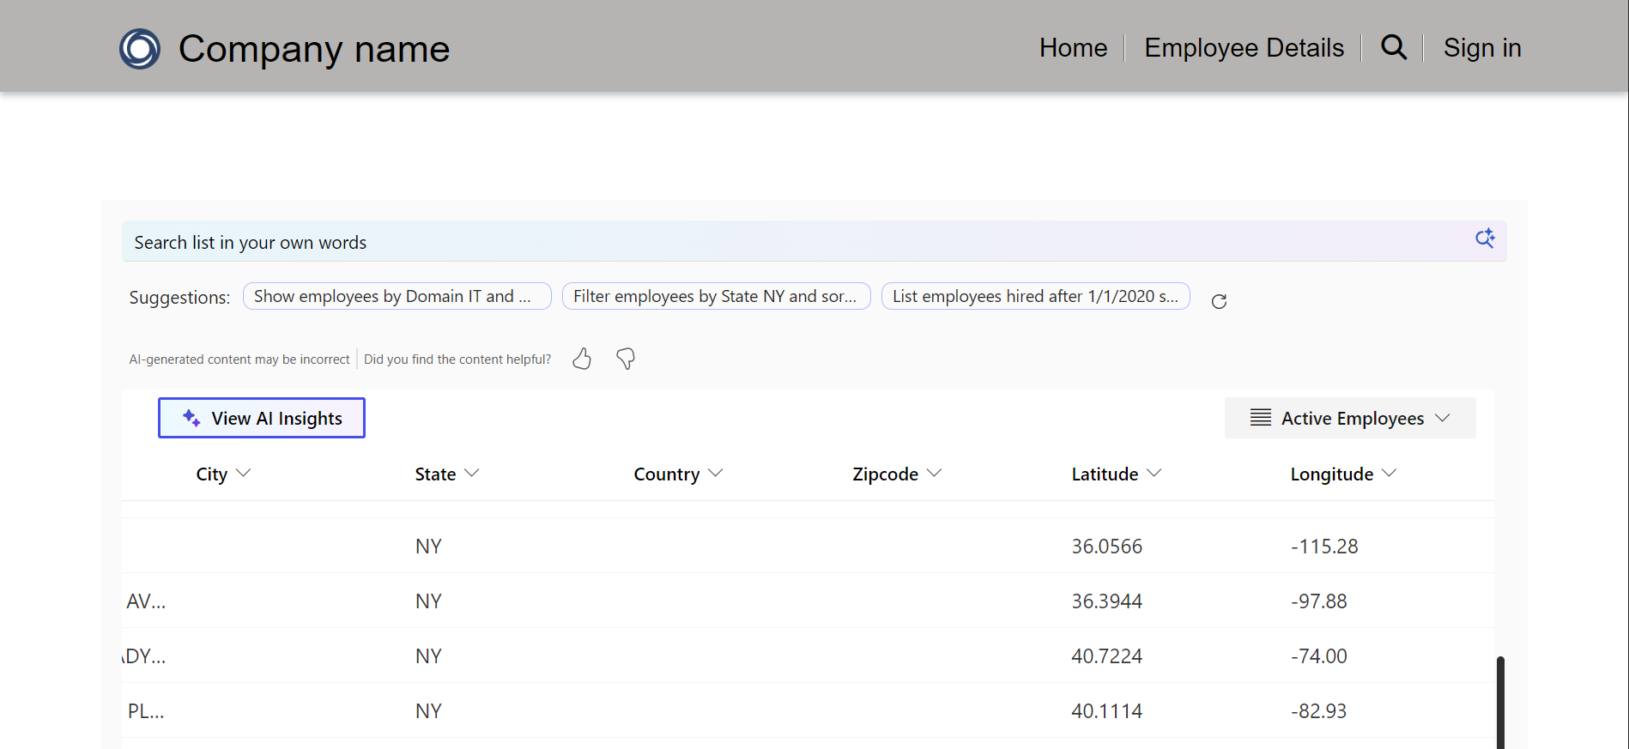The width and height of the screenshot is (1629, 749).
Task: Click the truncated city cell 'PL...'
Action: (146, 711)
